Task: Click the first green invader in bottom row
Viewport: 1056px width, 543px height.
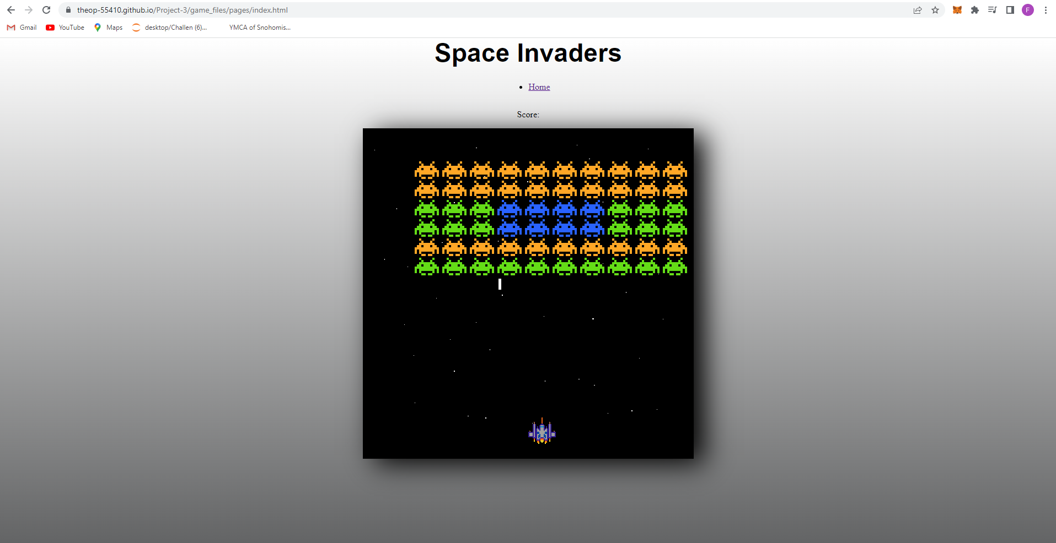Action: [x=427, y=267]
